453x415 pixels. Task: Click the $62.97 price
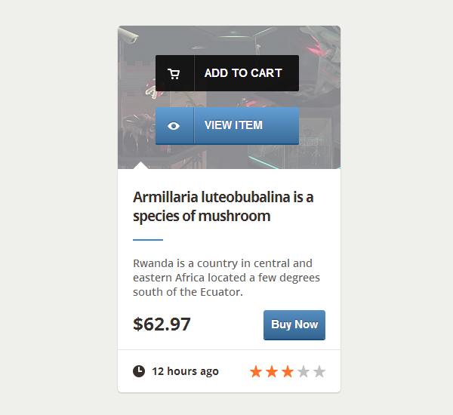[162, 324]
